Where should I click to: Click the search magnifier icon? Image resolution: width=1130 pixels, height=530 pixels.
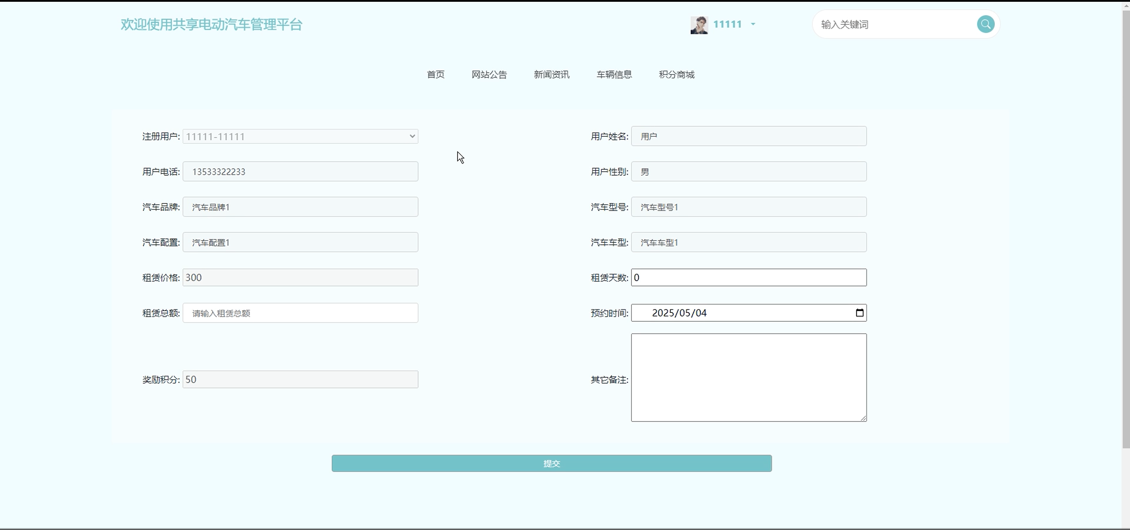click(x=985, y=24)
